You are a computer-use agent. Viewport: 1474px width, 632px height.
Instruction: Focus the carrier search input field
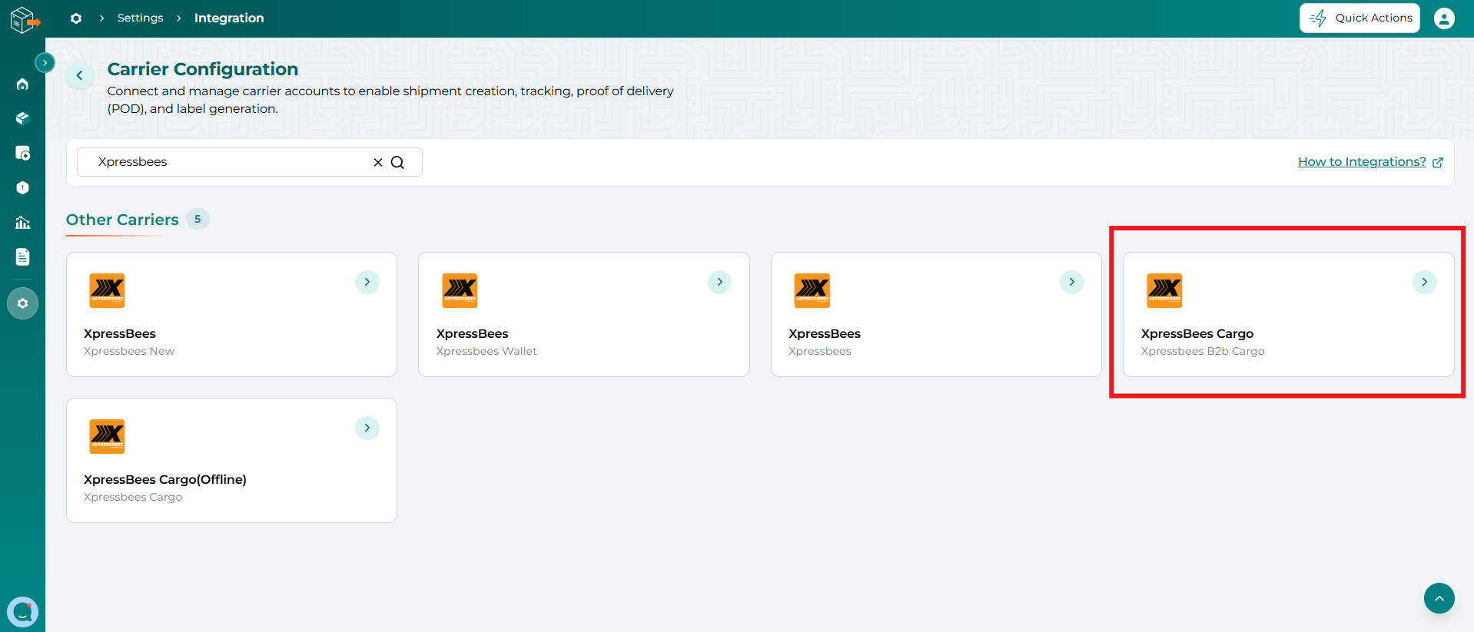pyautogui.click(x=231, y=162)
